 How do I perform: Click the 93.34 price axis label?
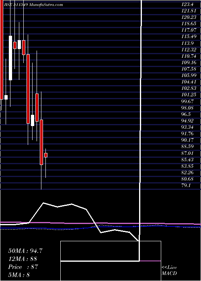(188, 127)
